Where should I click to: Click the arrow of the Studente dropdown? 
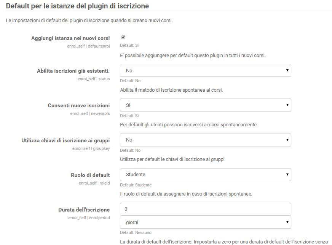point(287,175)
